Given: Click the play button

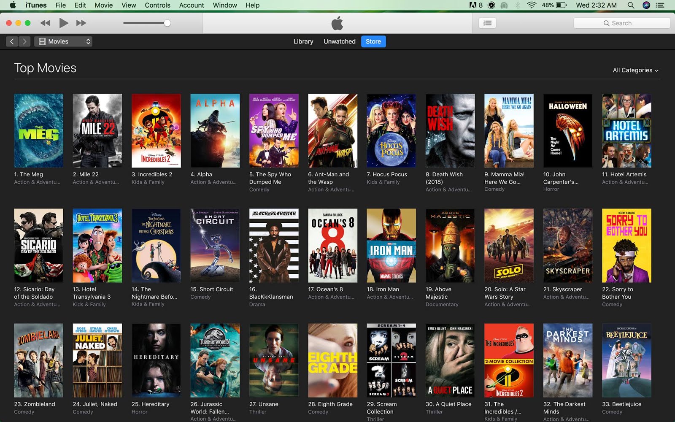Looking at the screenshot, I should [x=64, y=23].
